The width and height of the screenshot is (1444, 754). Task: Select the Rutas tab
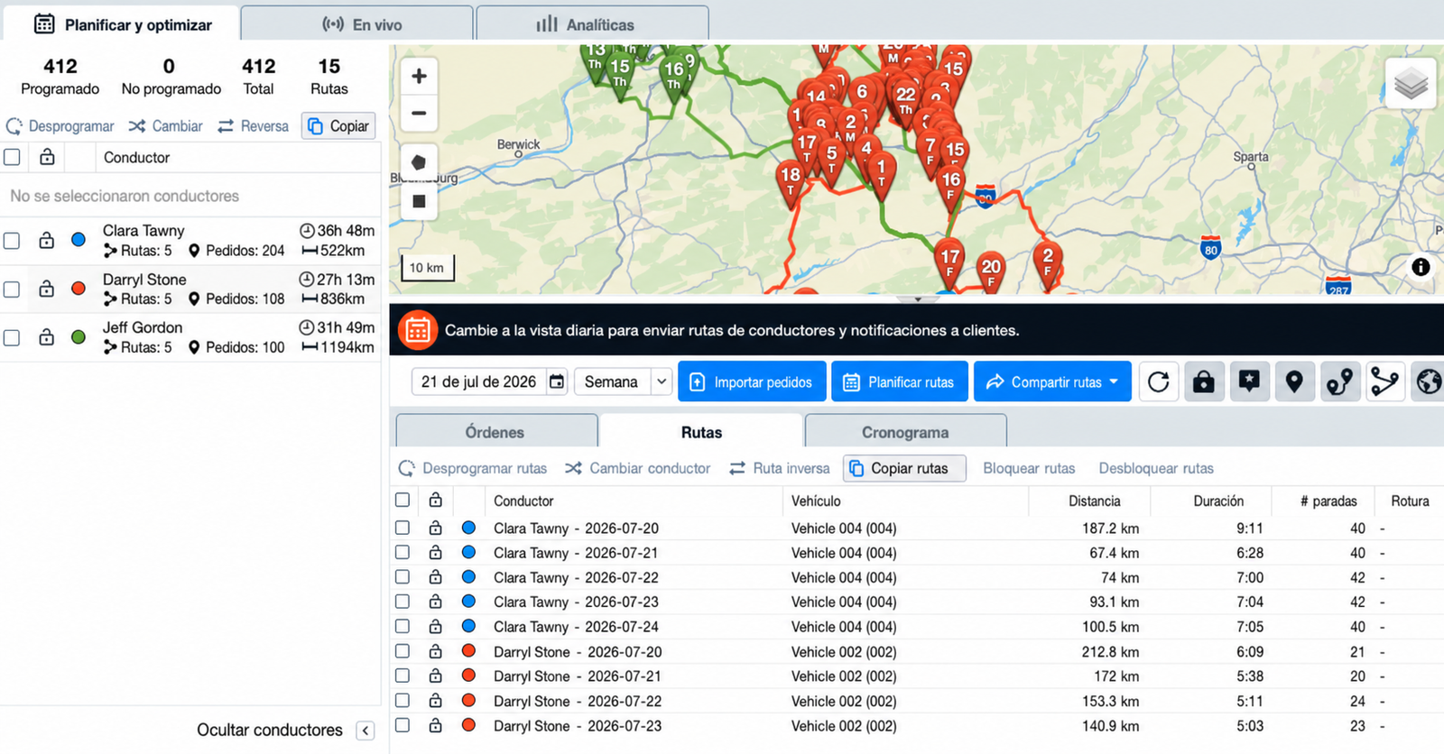[x=701, y=432]
